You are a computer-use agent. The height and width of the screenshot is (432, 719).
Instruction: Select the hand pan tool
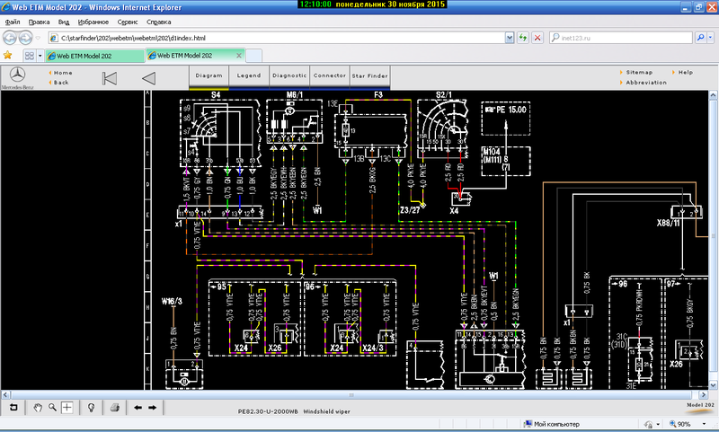(x=38, y=407)
